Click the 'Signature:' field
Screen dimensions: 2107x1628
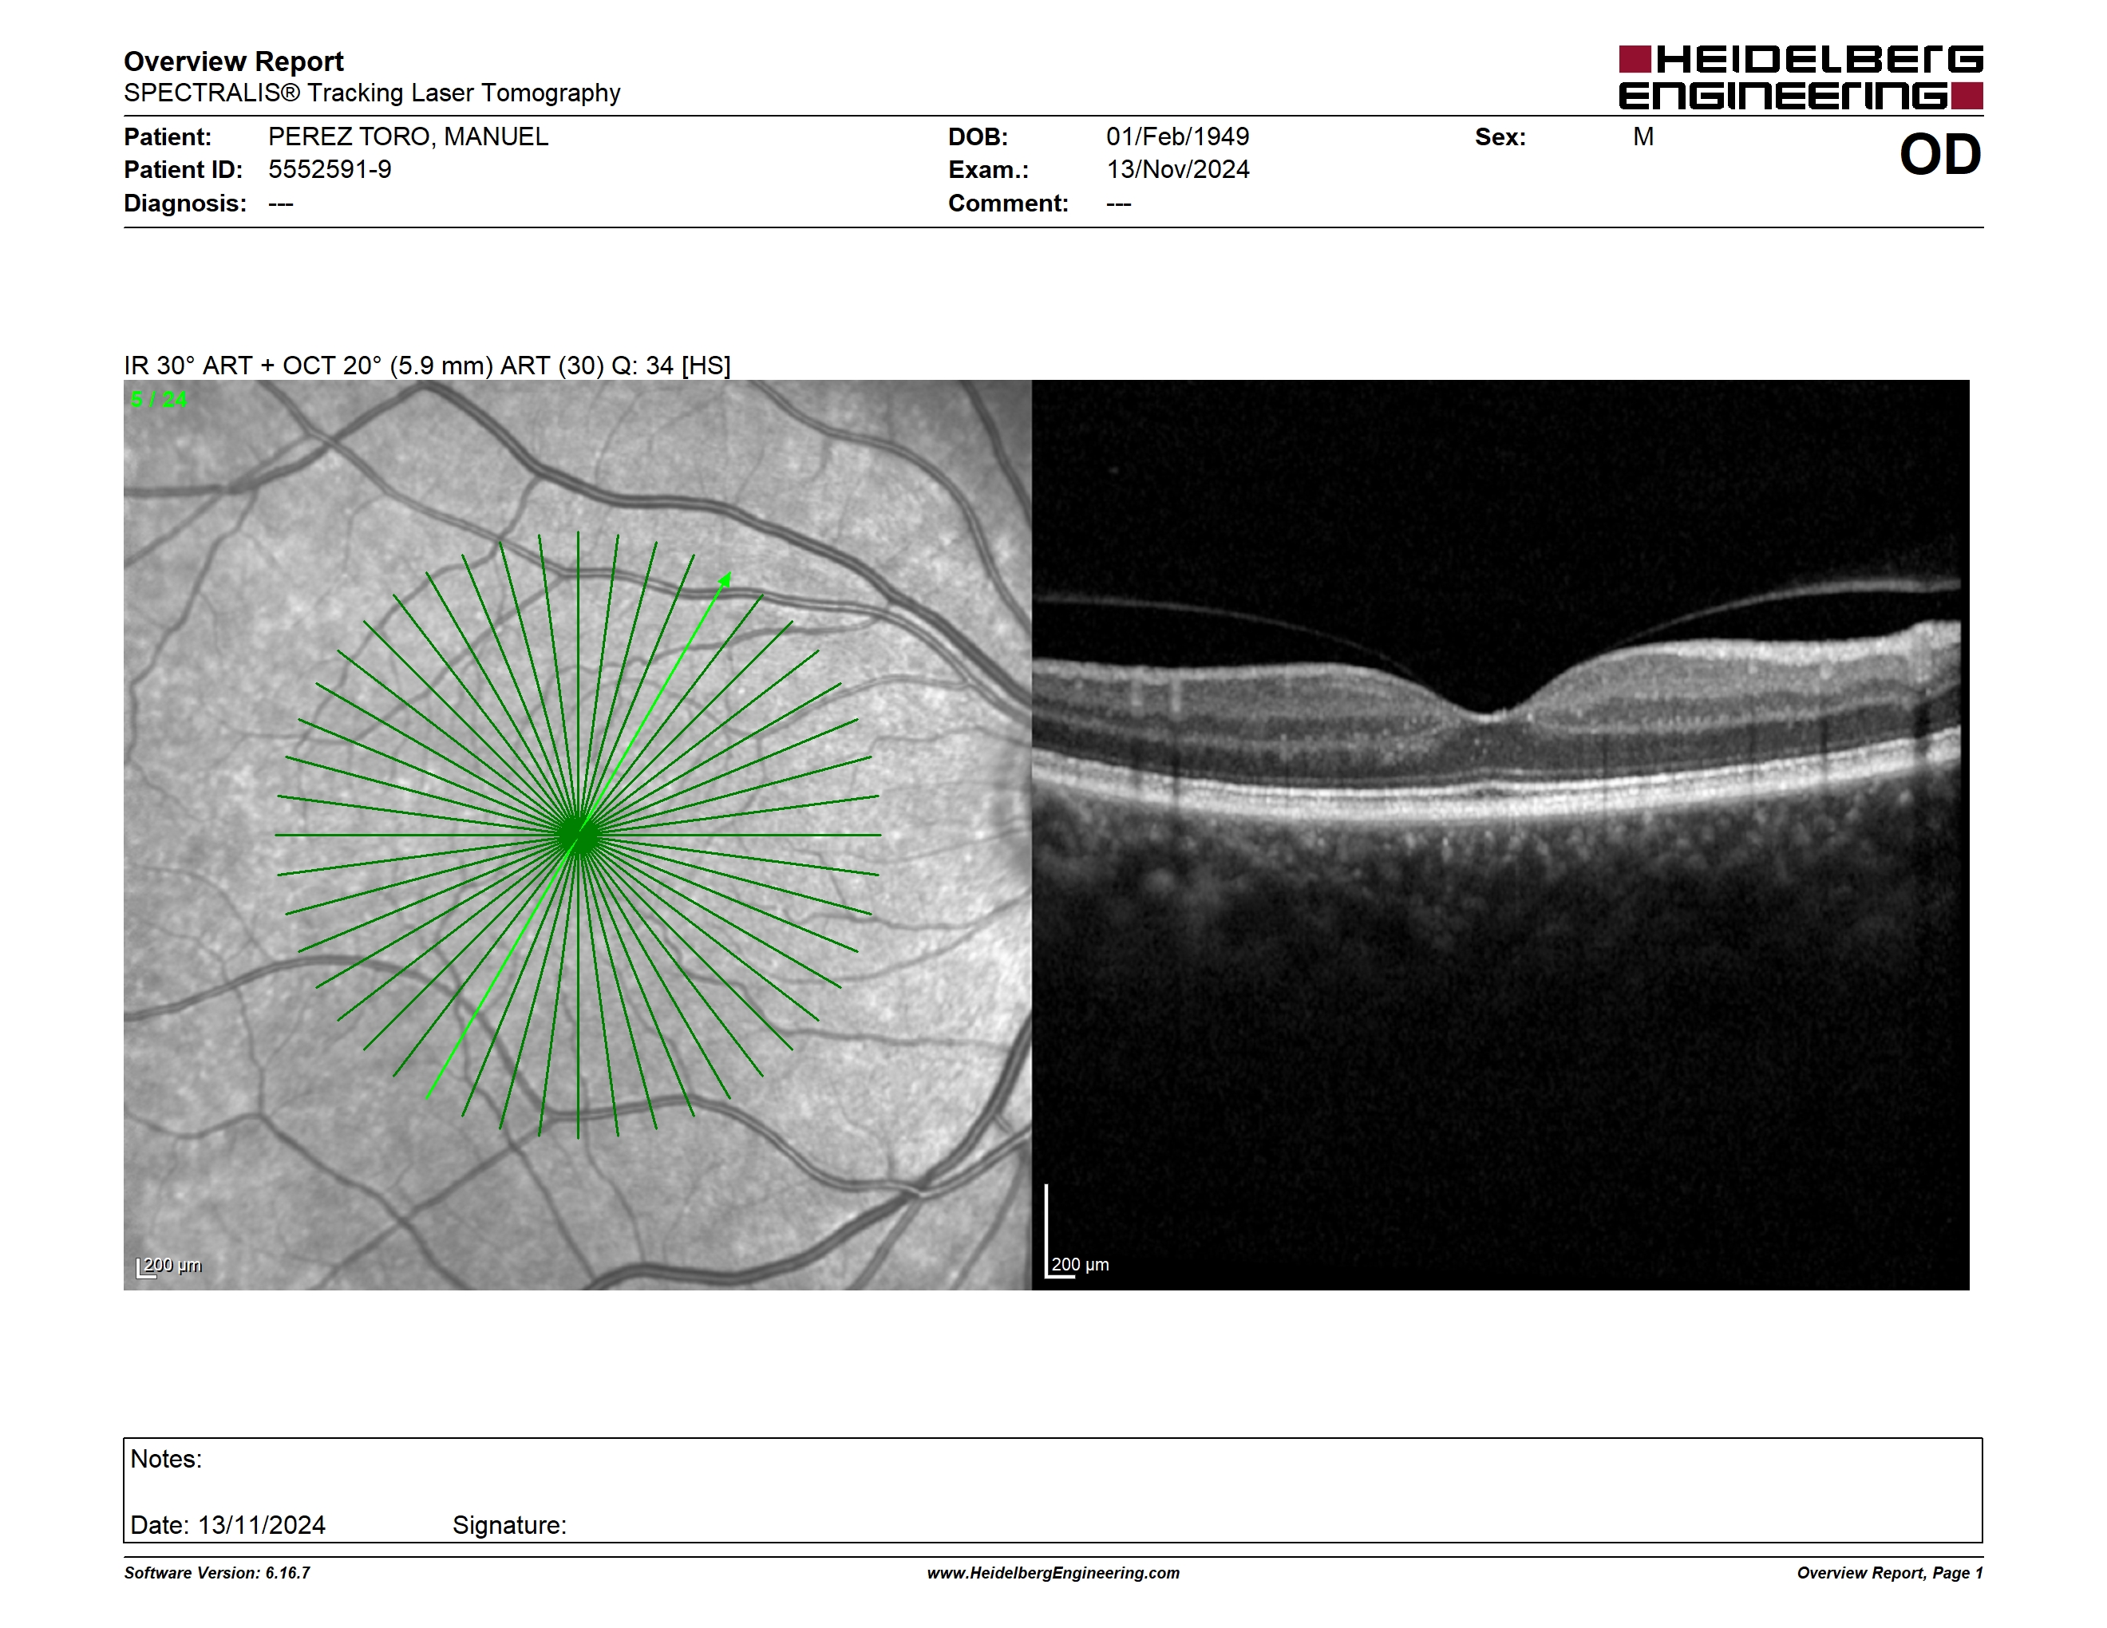(509, 1525)
